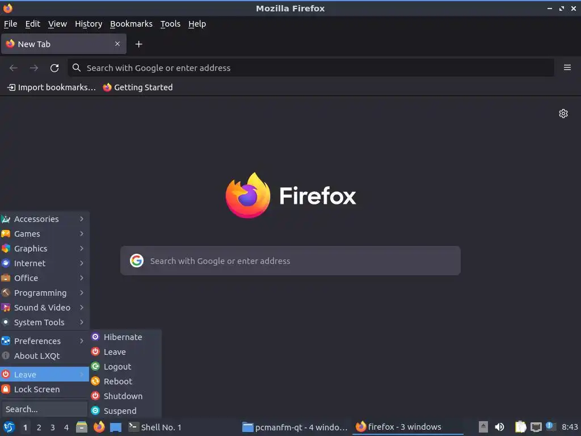Click the menu Search field
This screenshot has height=436, width=581.
(44, 409)
